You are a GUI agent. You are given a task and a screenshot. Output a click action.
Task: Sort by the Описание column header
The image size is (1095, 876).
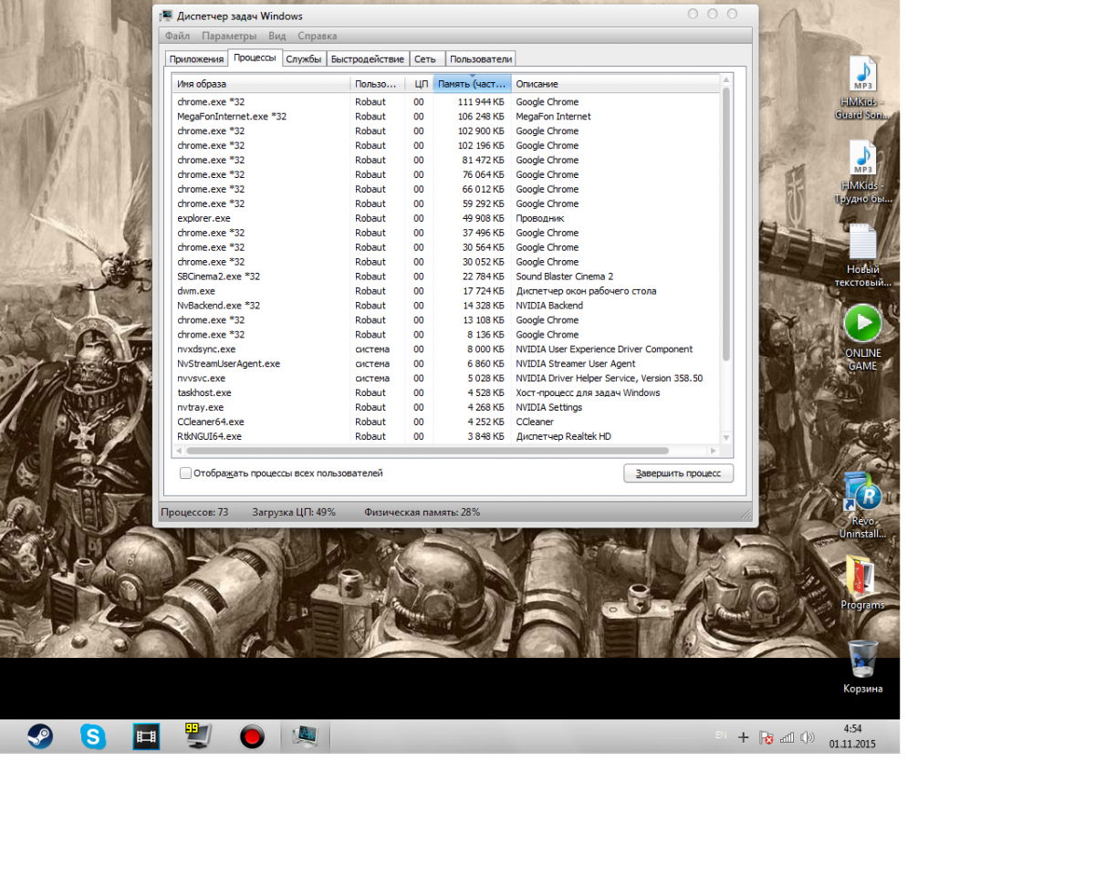[616, 84]
